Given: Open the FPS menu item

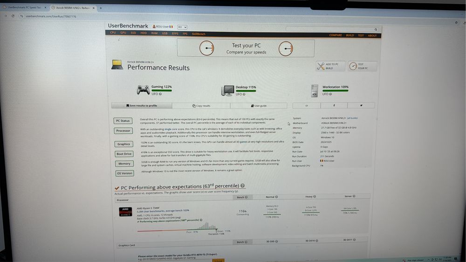Looking at the screenshot, I should click(185, 34).
